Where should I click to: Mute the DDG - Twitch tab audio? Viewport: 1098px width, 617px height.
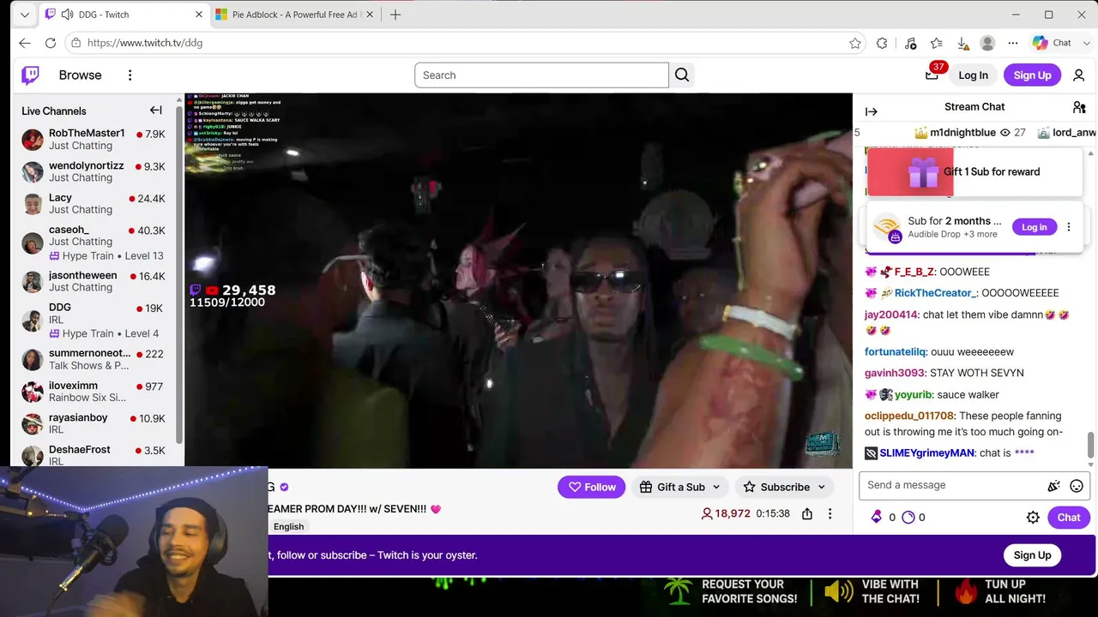pos(67,15)
